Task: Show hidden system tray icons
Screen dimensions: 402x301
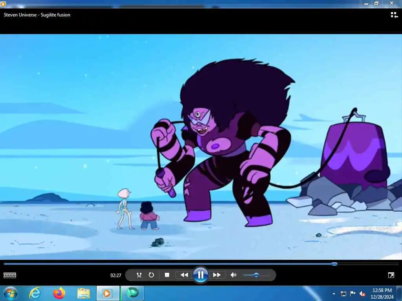Action: click(334, 294)
